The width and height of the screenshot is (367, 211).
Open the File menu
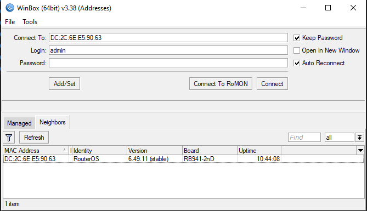click(10, 22)
